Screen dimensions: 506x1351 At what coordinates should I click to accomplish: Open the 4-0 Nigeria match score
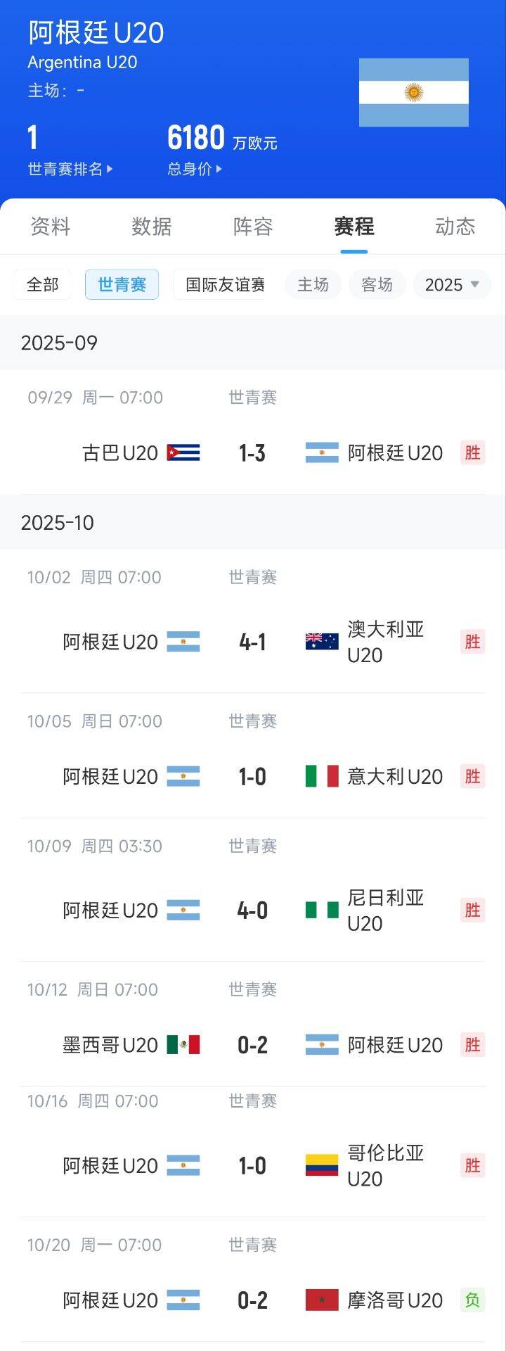click(x=252, y=911)
